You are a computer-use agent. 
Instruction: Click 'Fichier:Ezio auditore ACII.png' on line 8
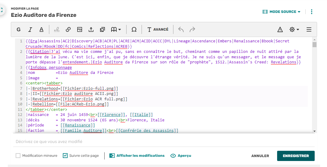[x=79, y=94]
